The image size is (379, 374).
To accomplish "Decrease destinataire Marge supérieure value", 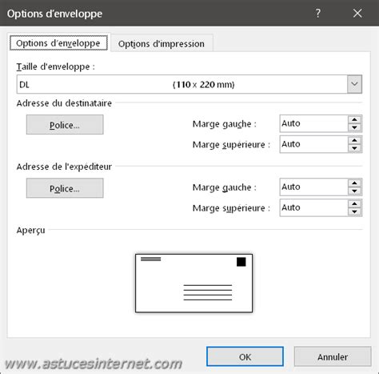I will pos(354,148).
